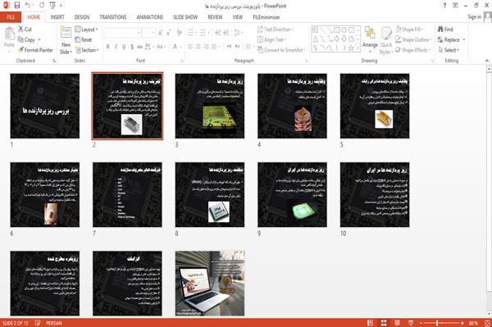
Task: Switch to Reading View in status bar
Action: point(397,323)
